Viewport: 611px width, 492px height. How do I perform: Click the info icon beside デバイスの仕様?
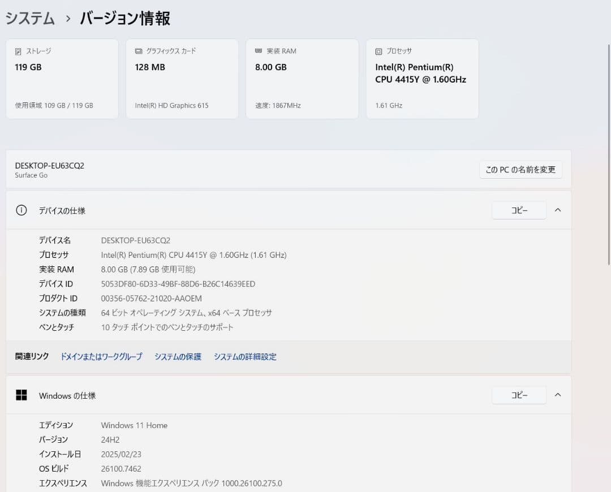pos(21,210)
